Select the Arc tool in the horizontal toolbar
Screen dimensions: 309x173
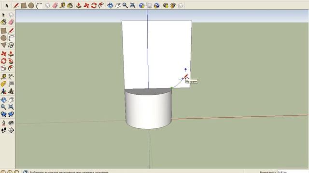39,5
